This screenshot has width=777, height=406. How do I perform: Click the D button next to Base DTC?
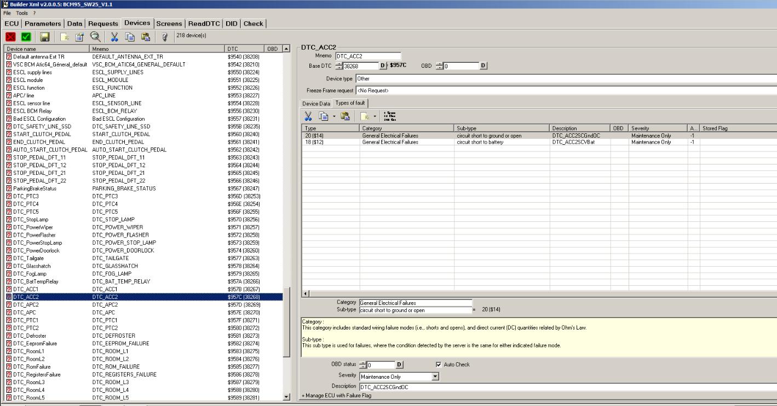pos(383,66)
